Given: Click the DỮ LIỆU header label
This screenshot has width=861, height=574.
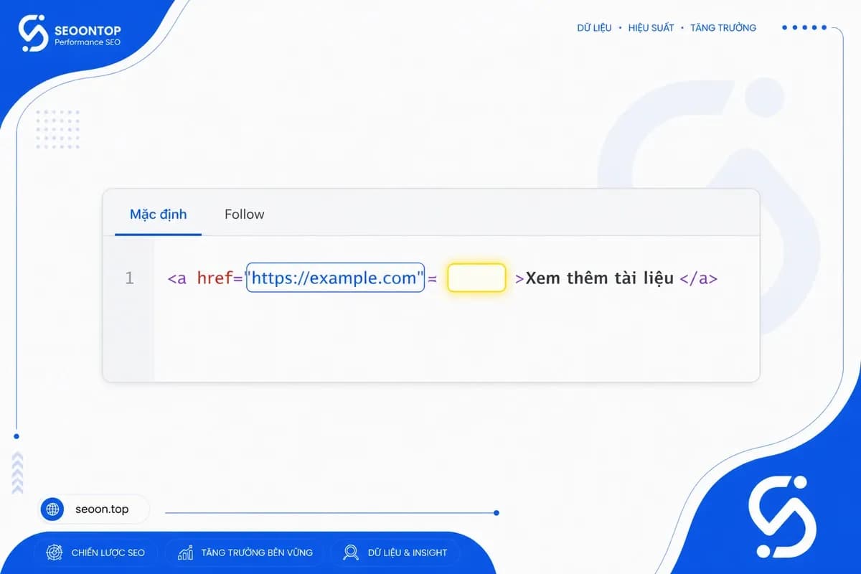Looking at the screenshot, I should pyautogui.click(x=594, y=28).
